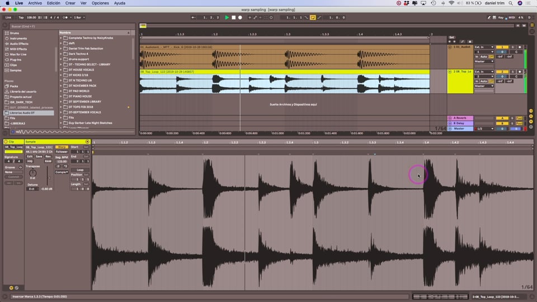Click the browser show/hide toggle icon
The image size is (537, 302).
[5, 25]
